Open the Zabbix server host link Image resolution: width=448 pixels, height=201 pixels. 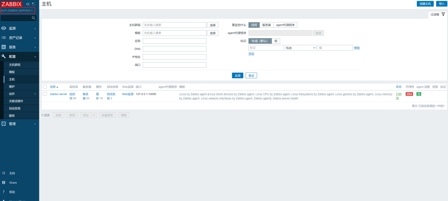pyautogui.click(x=58, y=94)
